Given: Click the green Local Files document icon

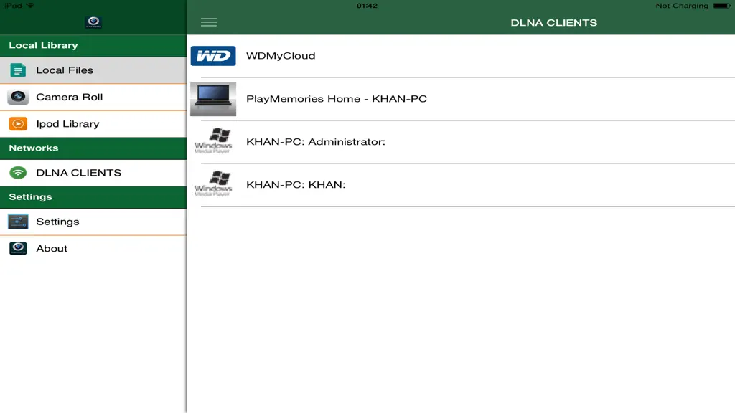Looking at the screenshot, I should (18, 70).
